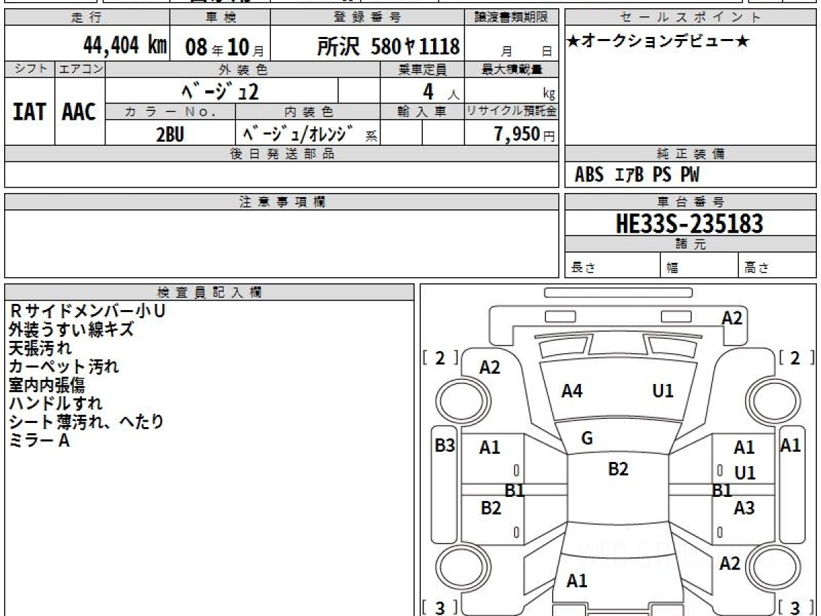Click the A3 damage mark on the diagram
Viewport: 821px width, 616px height.
pyautogui.click(x=744, y=508)
